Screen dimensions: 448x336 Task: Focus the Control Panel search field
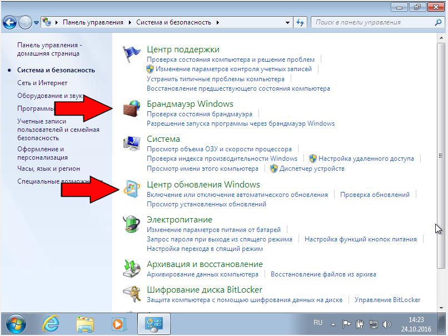(374, 22)
